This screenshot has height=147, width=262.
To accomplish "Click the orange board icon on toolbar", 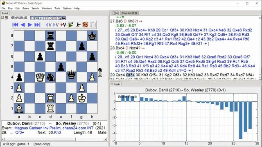I will point(85,24).
